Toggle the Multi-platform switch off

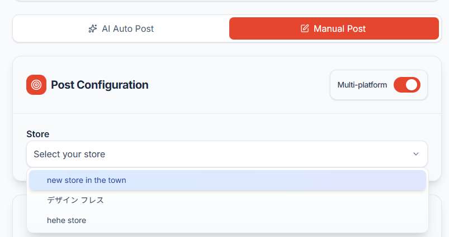pyautogui.click(x=407, y=85)
